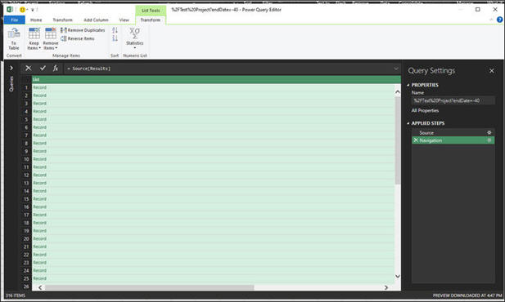505x302 pixels.
Task: Open the All Properties link
Action: pos(425,110)
